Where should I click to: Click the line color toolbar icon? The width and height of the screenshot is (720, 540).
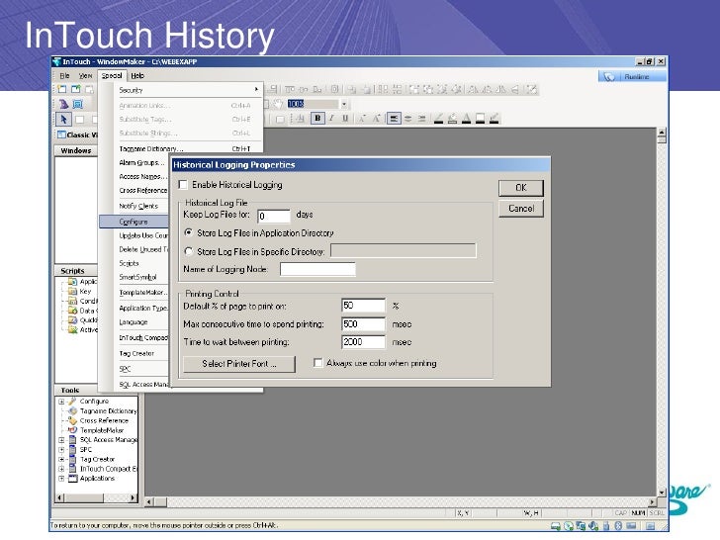click(438, 119)
